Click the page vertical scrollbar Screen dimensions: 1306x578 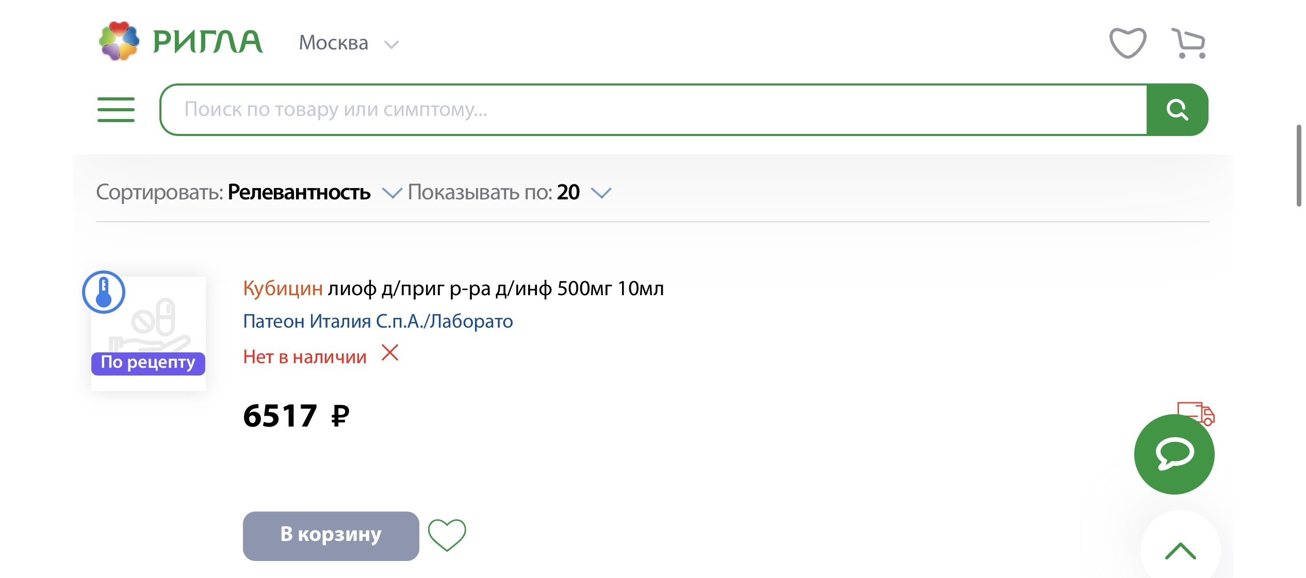click(x=1299, y=165)
